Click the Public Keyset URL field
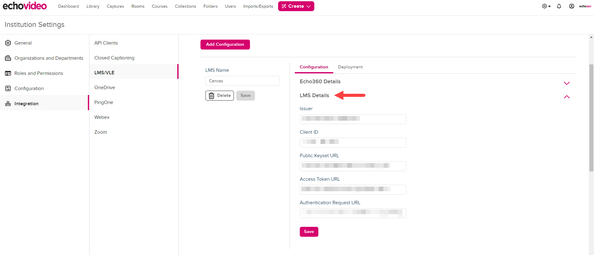 353,166
